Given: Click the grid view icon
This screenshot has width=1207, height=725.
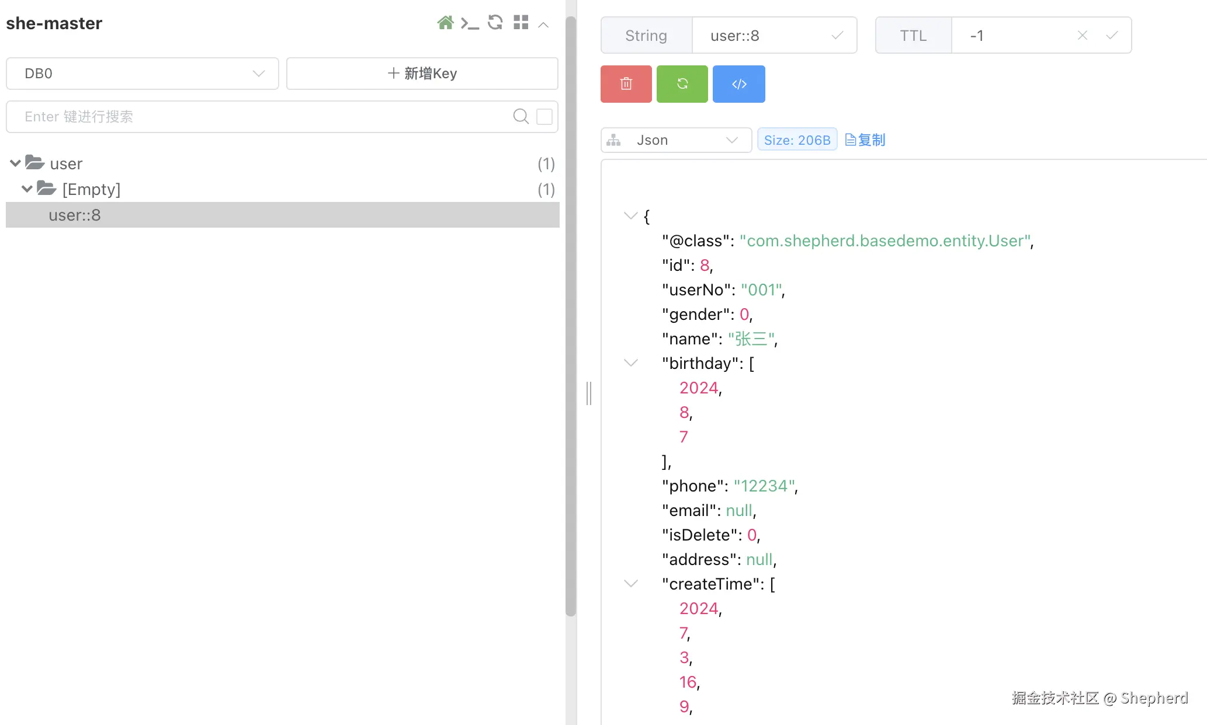Looking at the screenshot, I should [521, 23].
